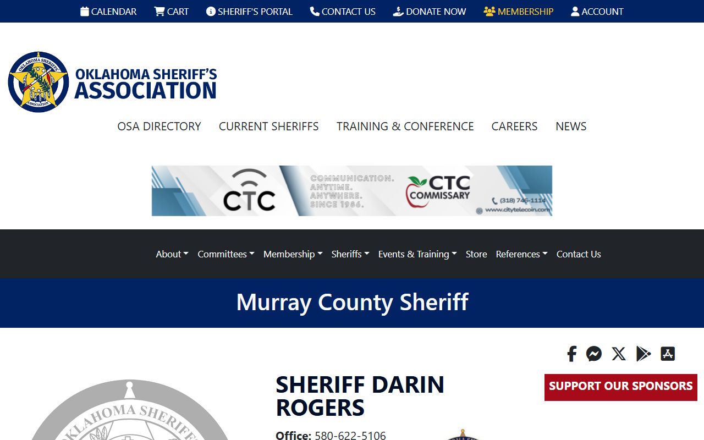Expand the References dropdown menu
Screen dimensions: 704x440
522,254
